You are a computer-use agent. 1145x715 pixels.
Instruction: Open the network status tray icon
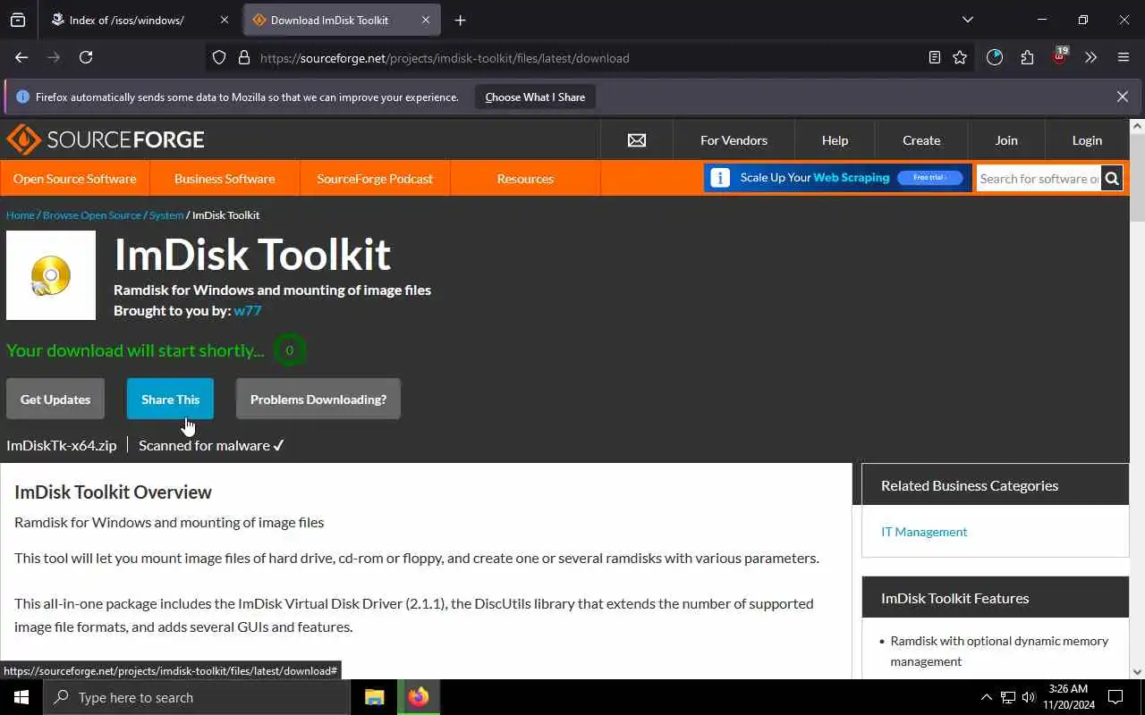click(1008, 697)
